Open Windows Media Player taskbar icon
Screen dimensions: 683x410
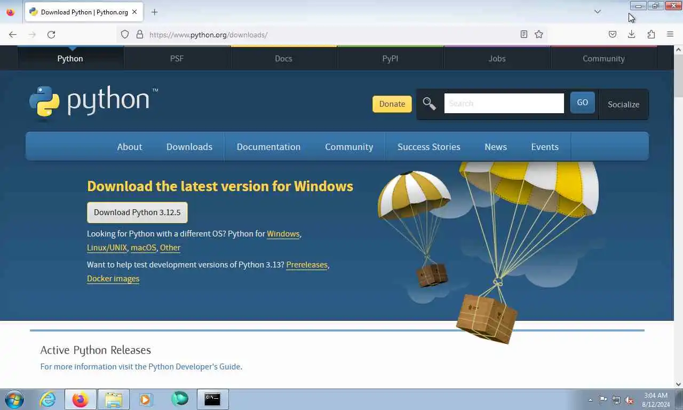(146, 399)
